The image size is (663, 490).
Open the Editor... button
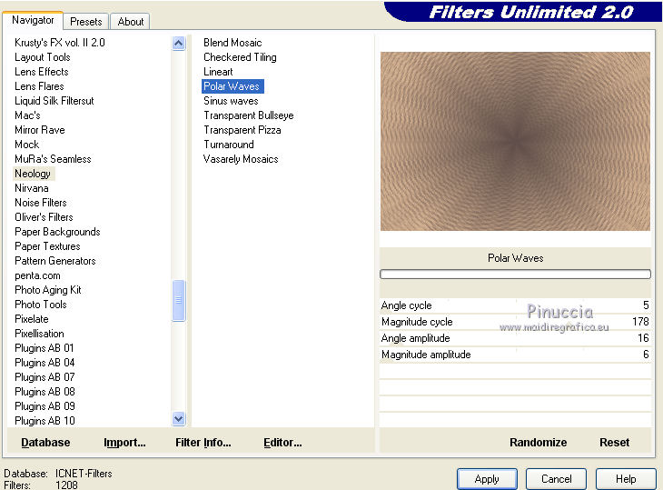pos(282,442)
